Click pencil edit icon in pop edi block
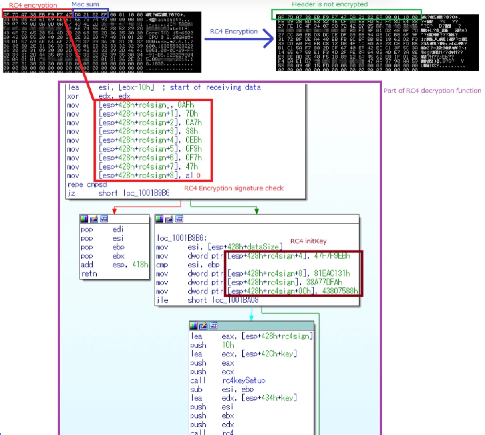 (x=94, y=219)
